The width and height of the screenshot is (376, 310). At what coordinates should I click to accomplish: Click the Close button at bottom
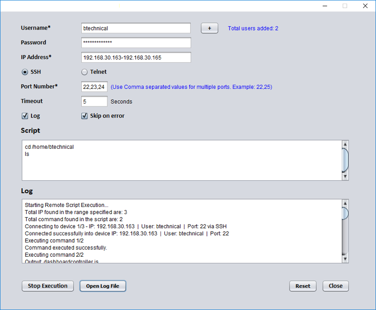point(336,286)
